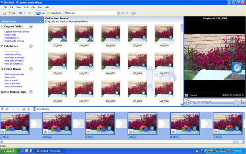Viewport: 246px width, 154px height.
Task: Launch Internet Explorer from quick launch
Action: click(x=22, y=151)
